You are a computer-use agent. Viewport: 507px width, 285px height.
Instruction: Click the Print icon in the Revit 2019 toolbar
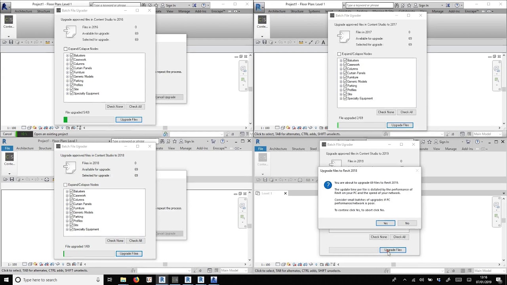click(x=300, y=180)
